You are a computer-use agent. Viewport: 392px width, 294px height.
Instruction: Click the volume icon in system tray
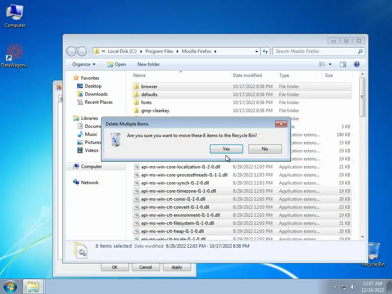click(353, 287)
